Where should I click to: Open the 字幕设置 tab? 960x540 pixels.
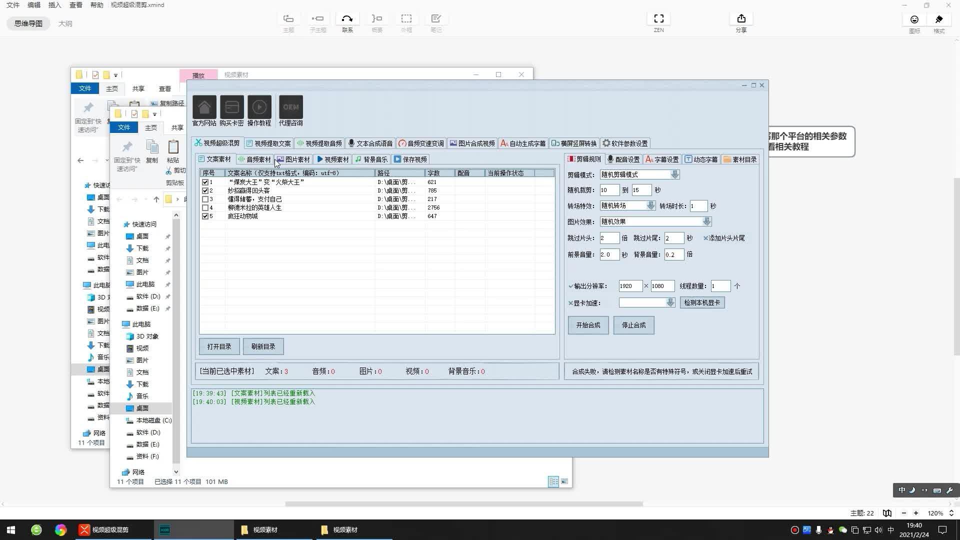point(662,159)
